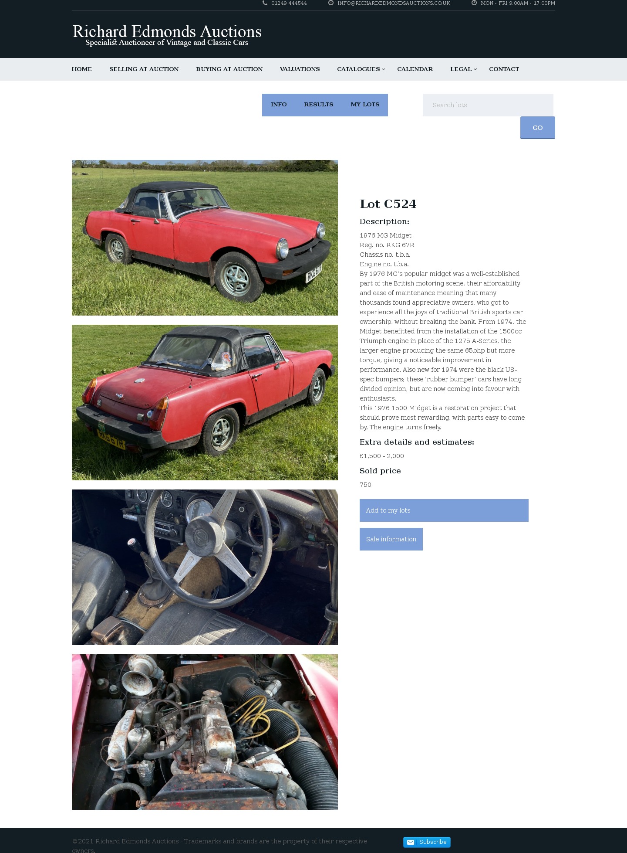Screen dimensions: 627x853
Task: Click the email clock icon beside info address
Action: click(331, 3)
